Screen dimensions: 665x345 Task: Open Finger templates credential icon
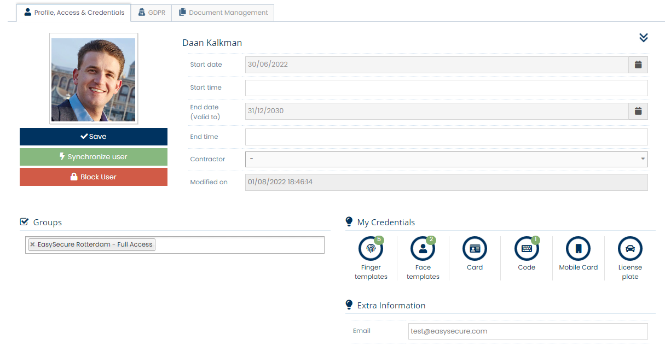click(x=371, y=249)
